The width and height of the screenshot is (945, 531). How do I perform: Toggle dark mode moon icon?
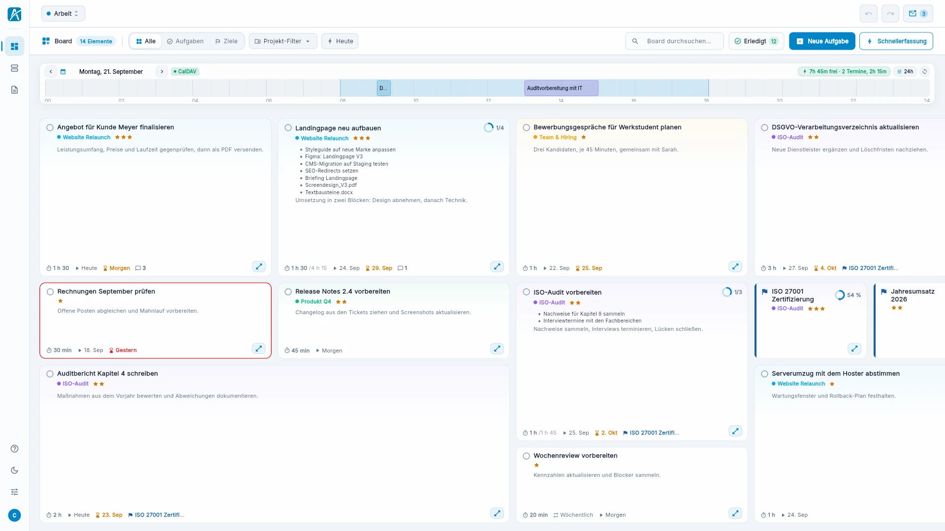14,470
